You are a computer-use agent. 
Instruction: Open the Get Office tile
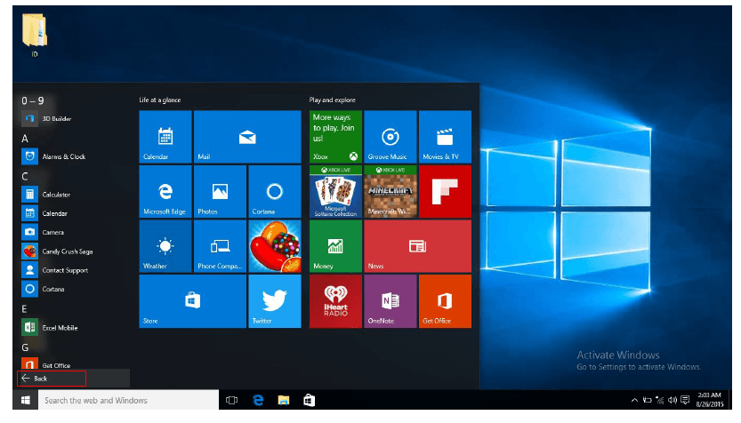445,301
